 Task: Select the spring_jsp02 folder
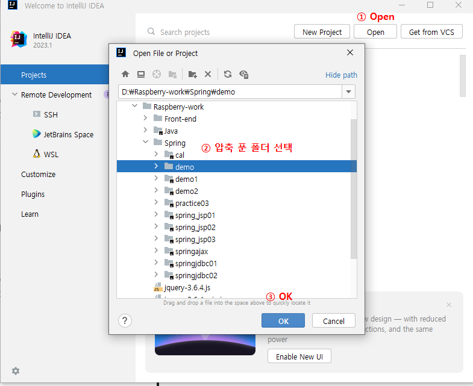tap(195, 228)
